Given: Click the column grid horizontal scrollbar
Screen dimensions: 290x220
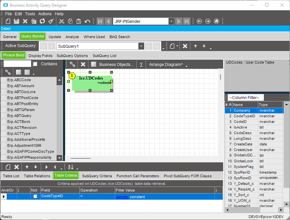Looking at the screenshot, I should click(254, 210).
